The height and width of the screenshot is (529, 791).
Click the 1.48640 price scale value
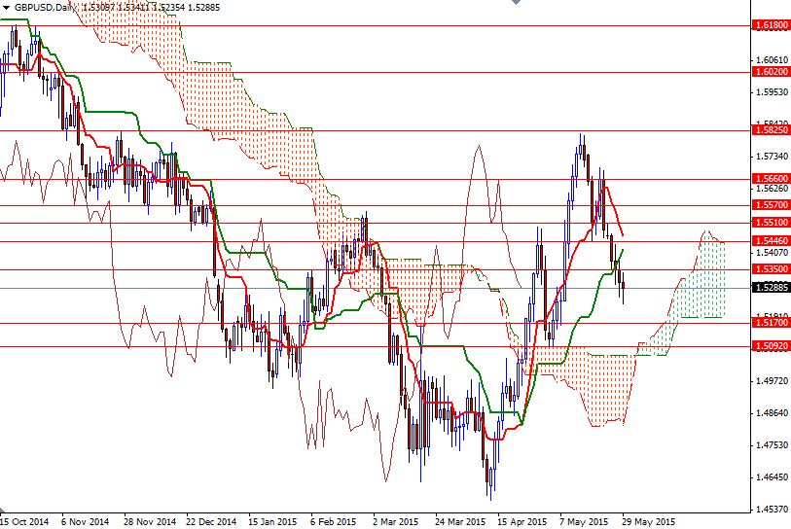coord(772,413)
